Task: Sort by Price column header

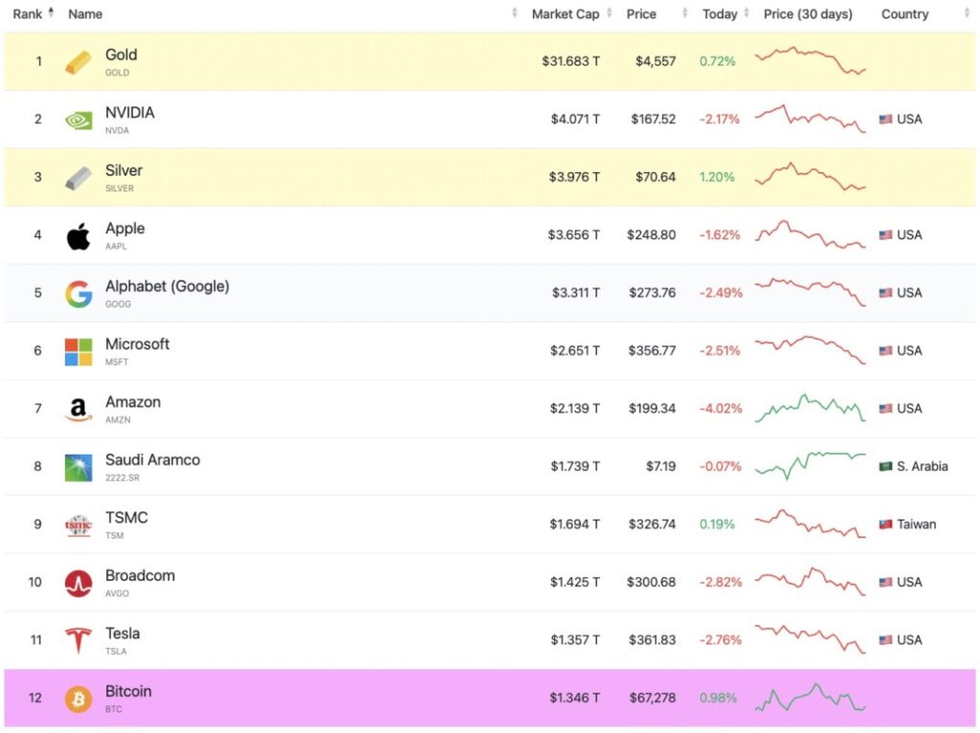Action: (641, 14)
